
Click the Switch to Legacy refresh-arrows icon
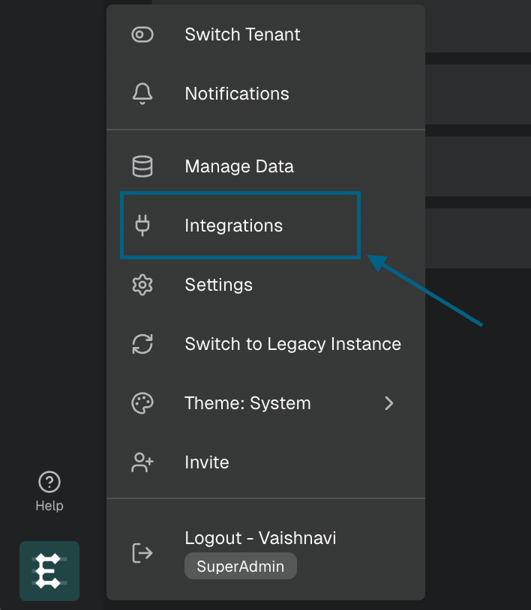142,344
